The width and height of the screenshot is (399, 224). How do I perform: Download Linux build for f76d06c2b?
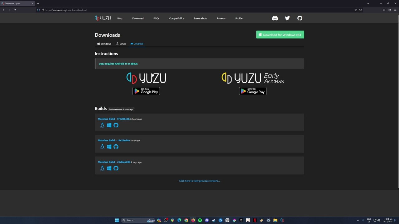102,125
